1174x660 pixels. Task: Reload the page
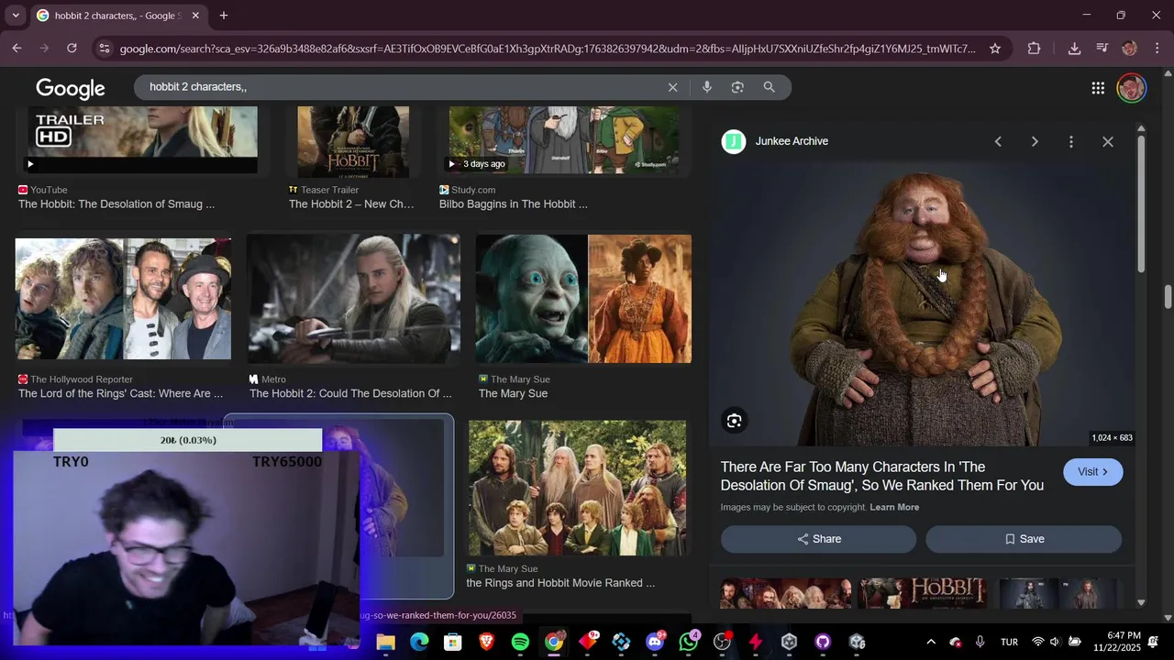pos(72,49)
